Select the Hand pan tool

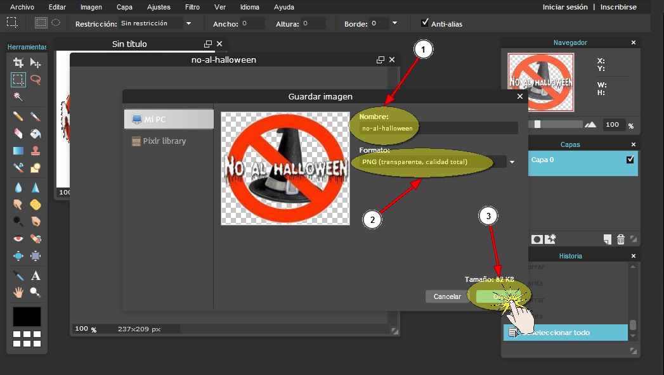pyautogui.click(x=18, y=292)
